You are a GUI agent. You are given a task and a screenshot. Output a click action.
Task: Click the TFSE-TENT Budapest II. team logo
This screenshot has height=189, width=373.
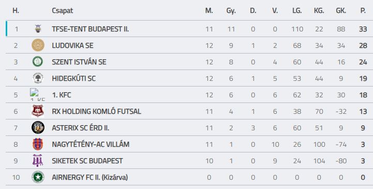pyautogui.click(x=38, y=29)
